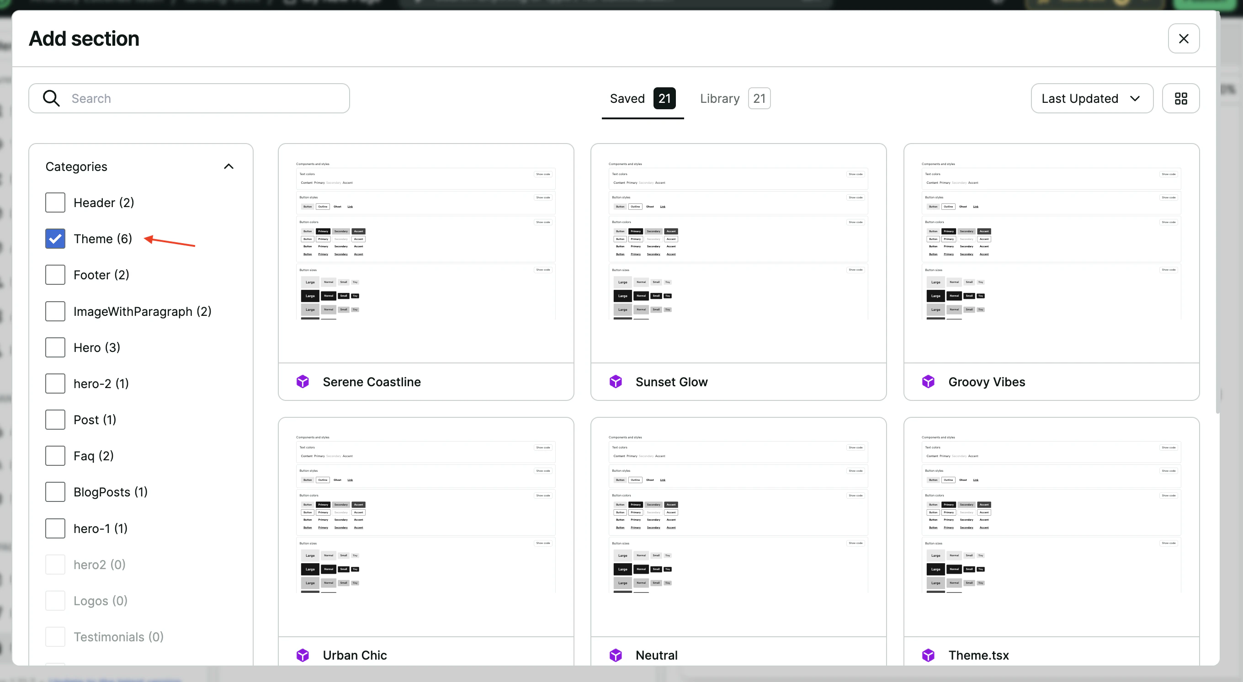Screen dimensions: 1243x682
Task: Click the purple cube icon beside Theme.tsx
Action: 928,655
